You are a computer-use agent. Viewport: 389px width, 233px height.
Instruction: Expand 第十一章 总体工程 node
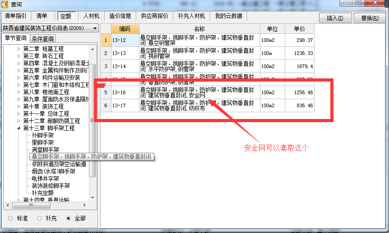tap(19, 114)
